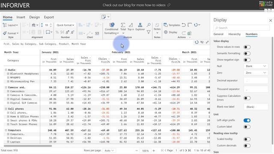Click the search magnifier in Analyze group
The width and height of the screenshot is (274, 154).
(x=149, y=25)
